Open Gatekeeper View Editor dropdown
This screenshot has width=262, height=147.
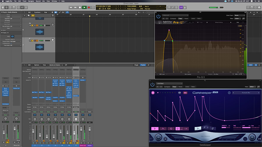click(252, 87)
